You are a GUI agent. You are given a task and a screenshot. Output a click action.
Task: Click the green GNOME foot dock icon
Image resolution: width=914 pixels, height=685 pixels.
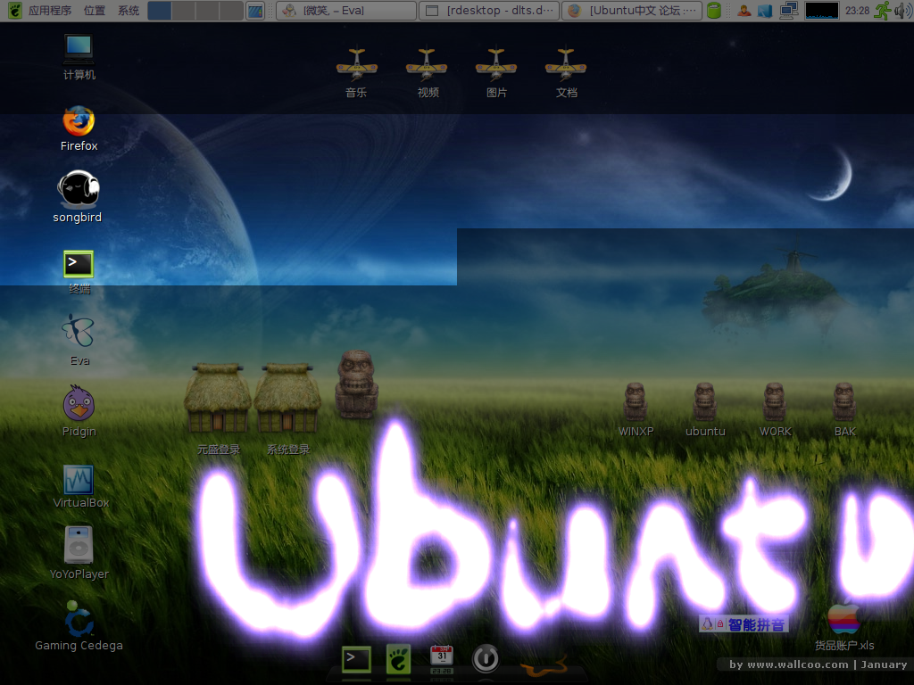pyautogui.click(x=399, y=659)
